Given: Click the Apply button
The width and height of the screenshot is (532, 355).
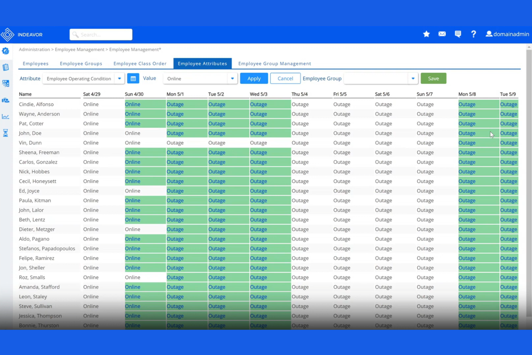Looking at the screenshot, I should (254, 78).
